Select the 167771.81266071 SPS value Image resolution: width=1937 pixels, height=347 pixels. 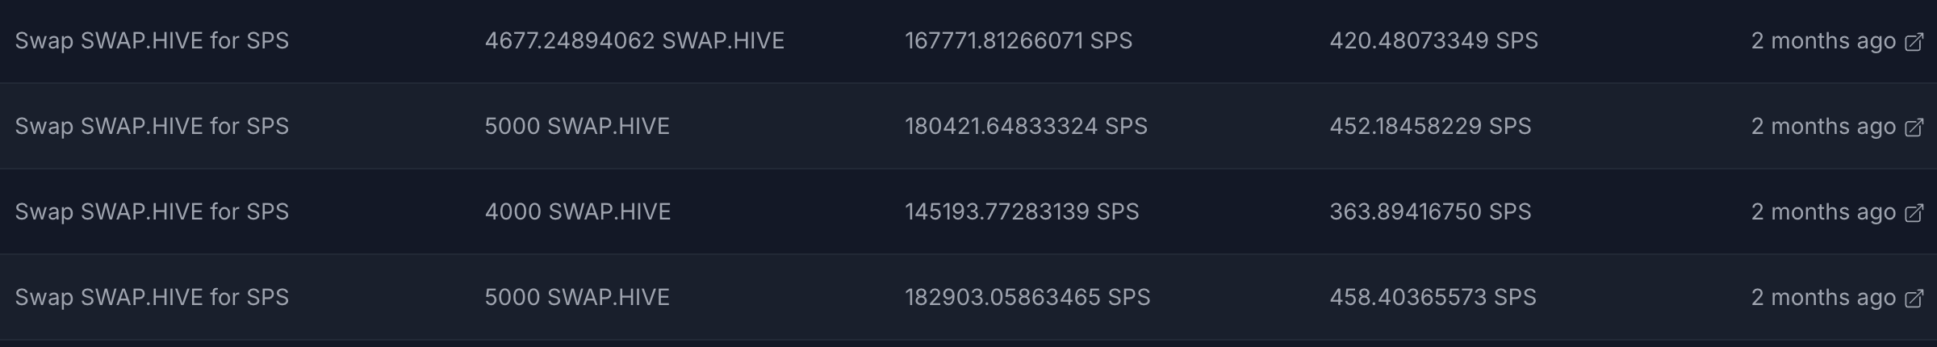pyautogui.click(x=1019, y=40)
